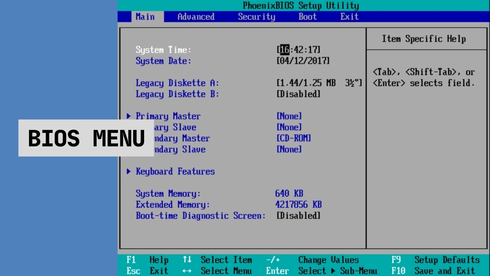Screen dimensions: 490x276
Task: Expand the Primary Master submenu arrow
Action: (129, 116)
